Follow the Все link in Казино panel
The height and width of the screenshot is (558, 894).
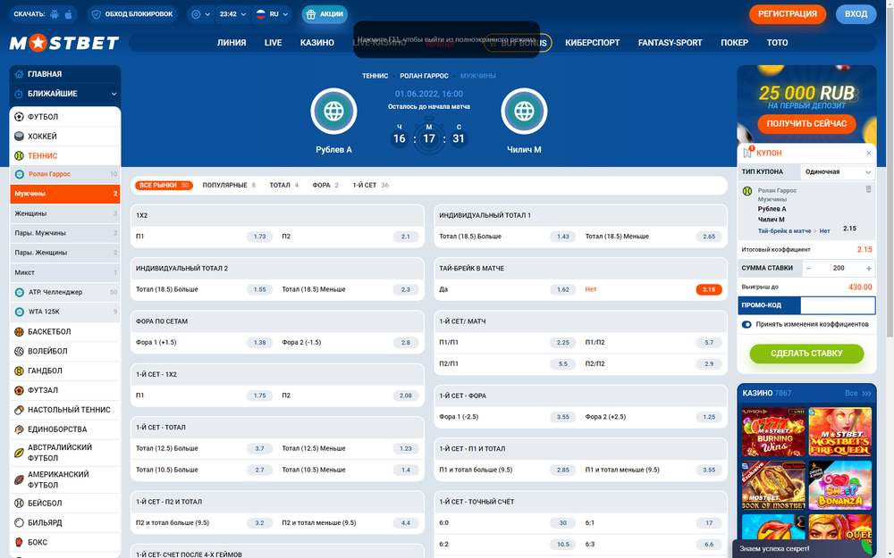point(857,394)
